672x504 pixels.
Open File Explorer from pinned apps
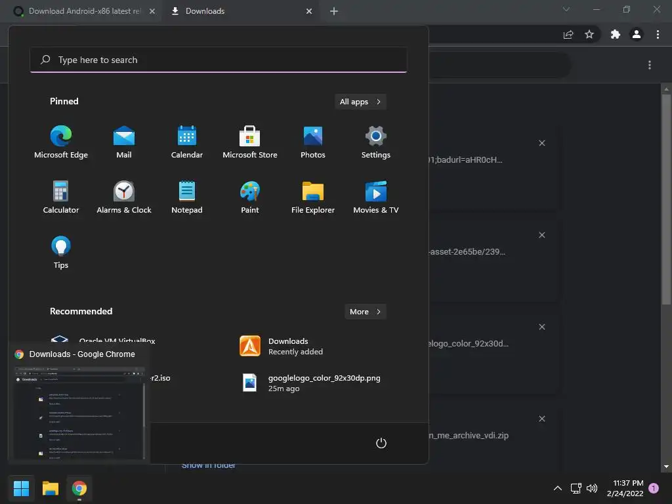313,197
